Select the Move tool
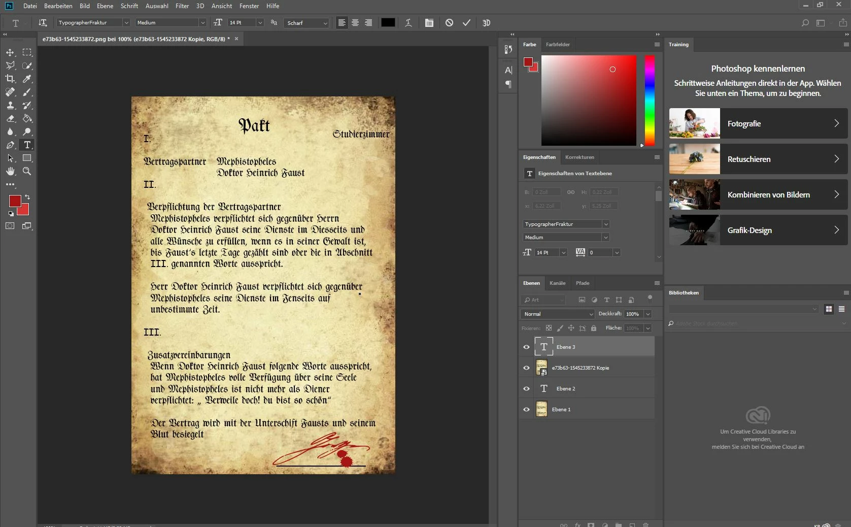The width and height of the screenshot is (851, 527). click(x=10, y=52)
